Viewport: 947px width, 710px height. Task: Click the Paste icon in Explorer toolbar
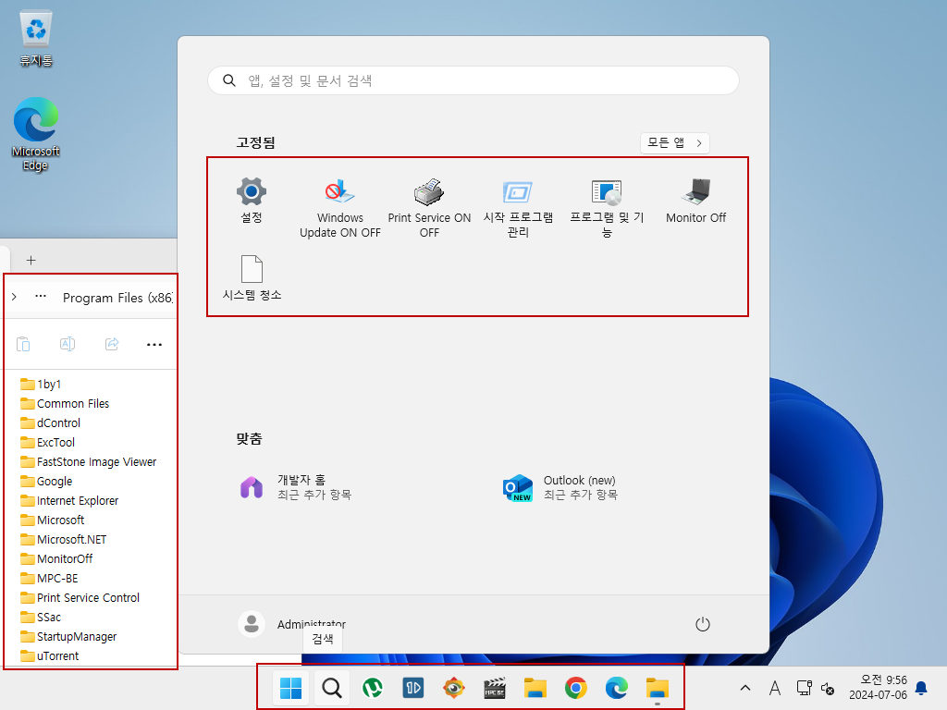click(23, 344)
